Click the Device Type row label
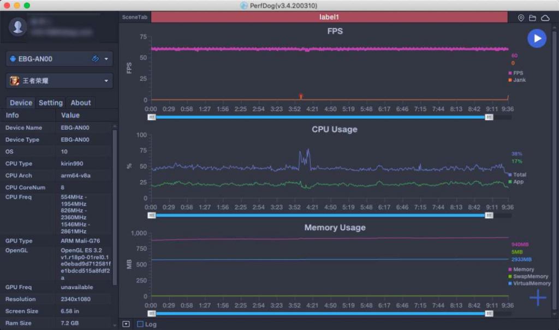The height and width of the screenshot is (330, 559). pyautogui.click(x=22, y=140)
